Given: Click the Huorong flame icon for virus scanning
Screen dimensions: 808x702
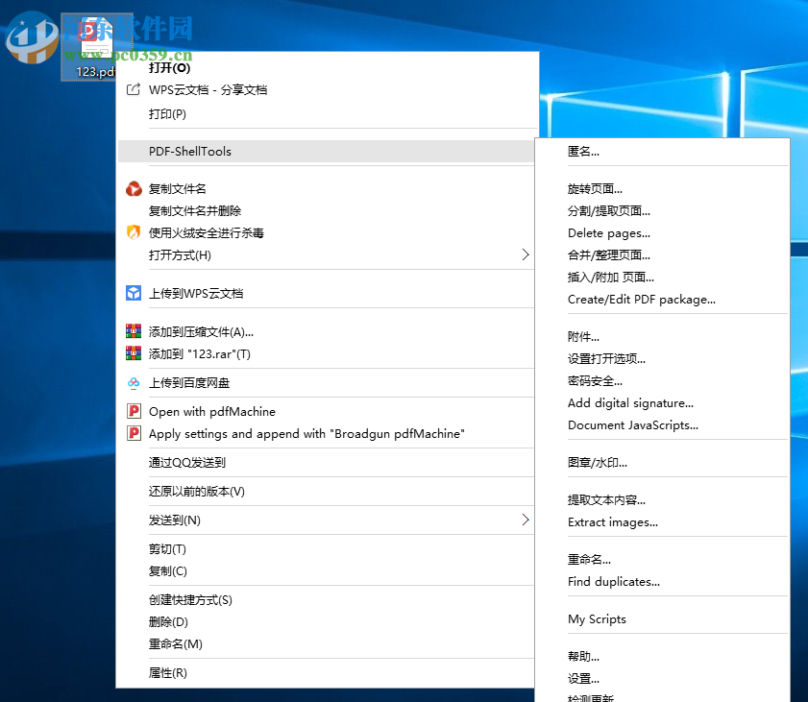Looking at the screenshot, I should pyautogui.click(x=134, y=232).
